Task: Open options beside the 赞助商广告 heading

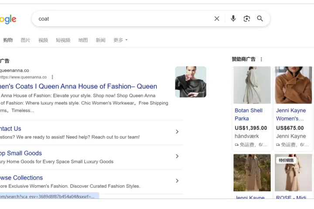Action: coord(261,59)
